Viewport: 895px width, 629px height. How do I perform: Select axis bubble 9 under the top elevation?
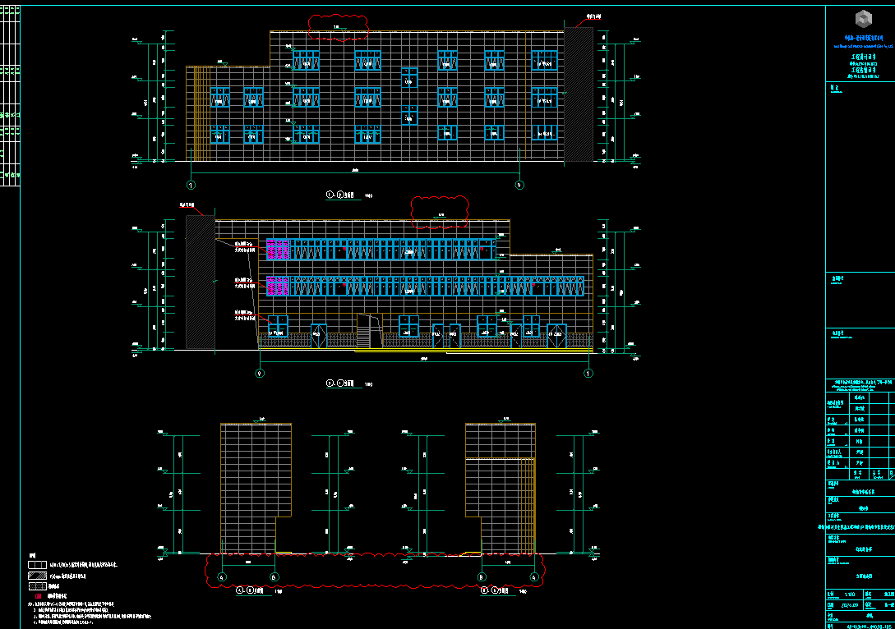pos(519,185)
